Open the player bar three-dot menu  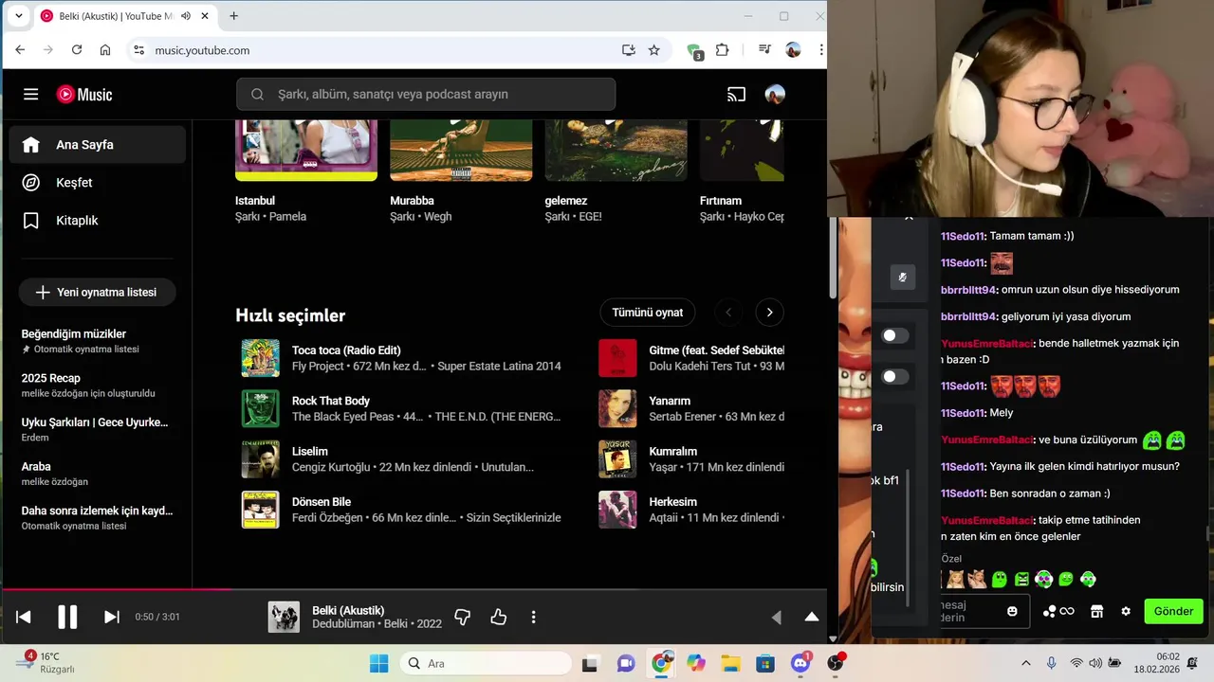coord(533,618)
